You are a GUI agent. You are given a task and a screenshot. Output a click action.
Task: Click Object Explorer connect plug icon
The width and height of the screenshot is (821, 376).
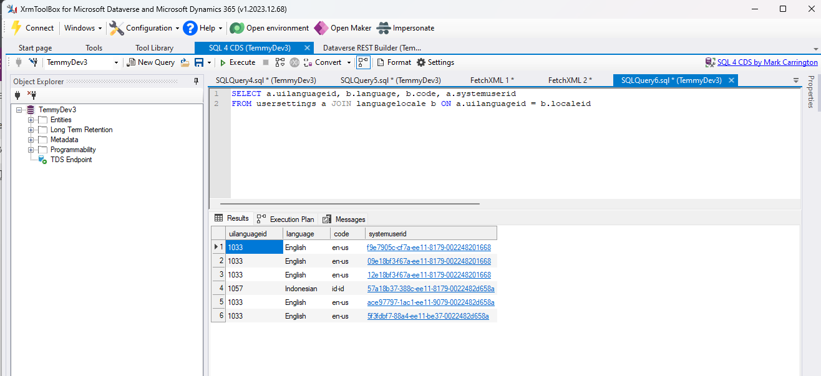point(18,95)
